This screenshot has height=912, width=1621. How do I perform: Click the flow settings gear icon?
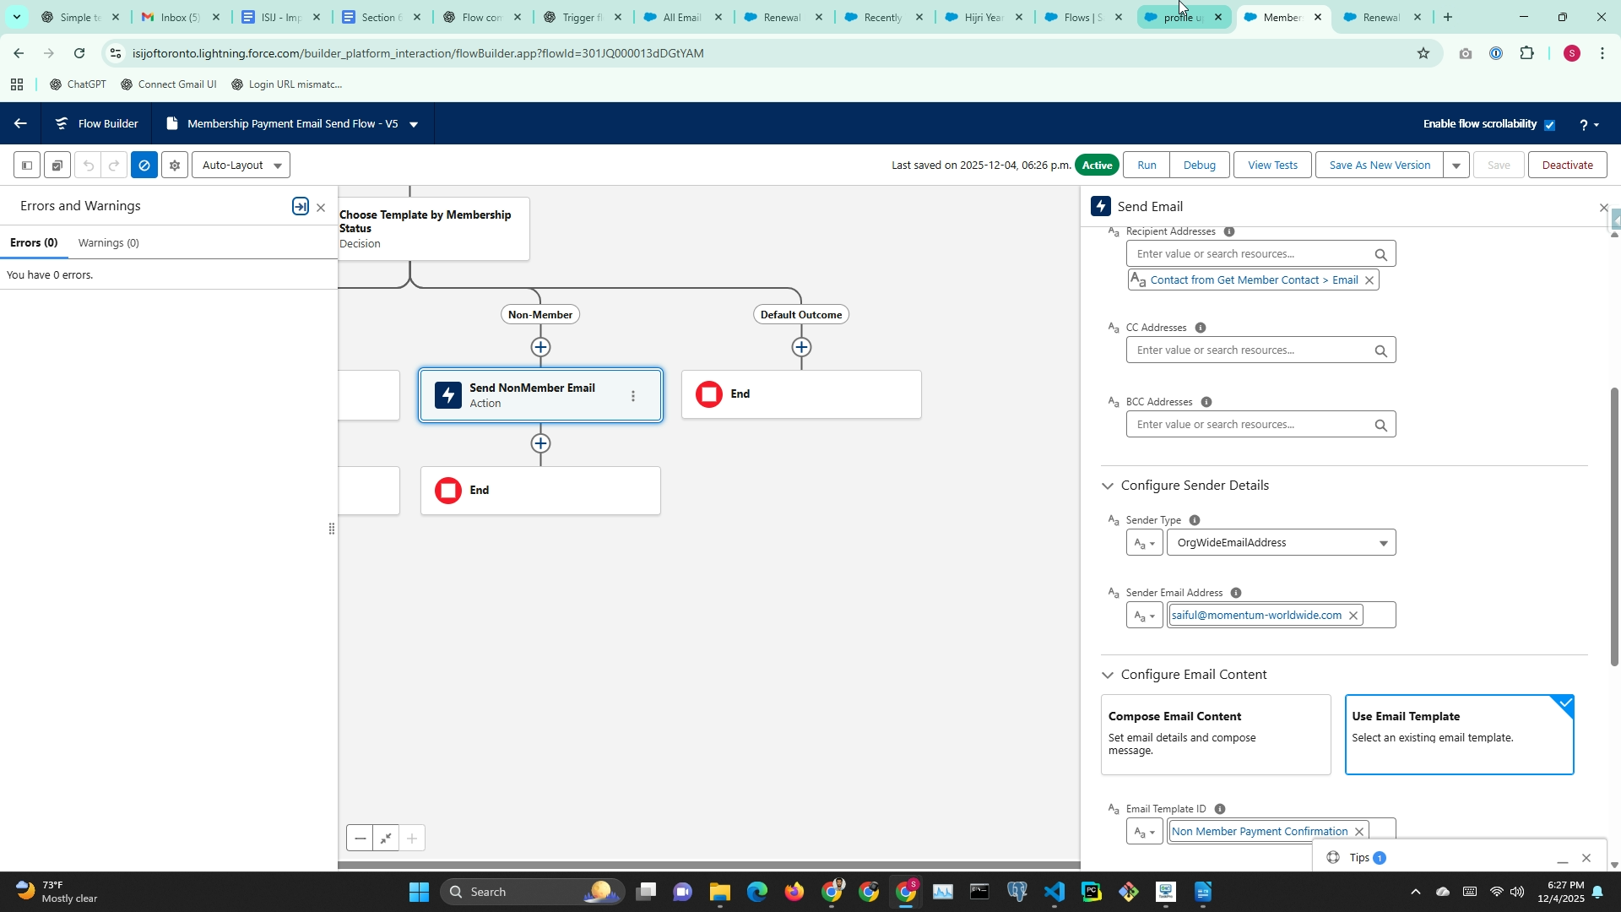[x=175, y=166]
